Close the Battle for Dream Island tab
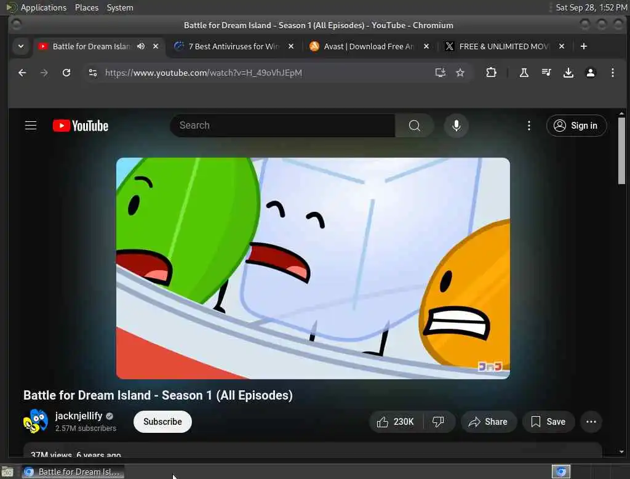Image resolution: width=630 pixels, height=479 pixels. pos(156,46)
